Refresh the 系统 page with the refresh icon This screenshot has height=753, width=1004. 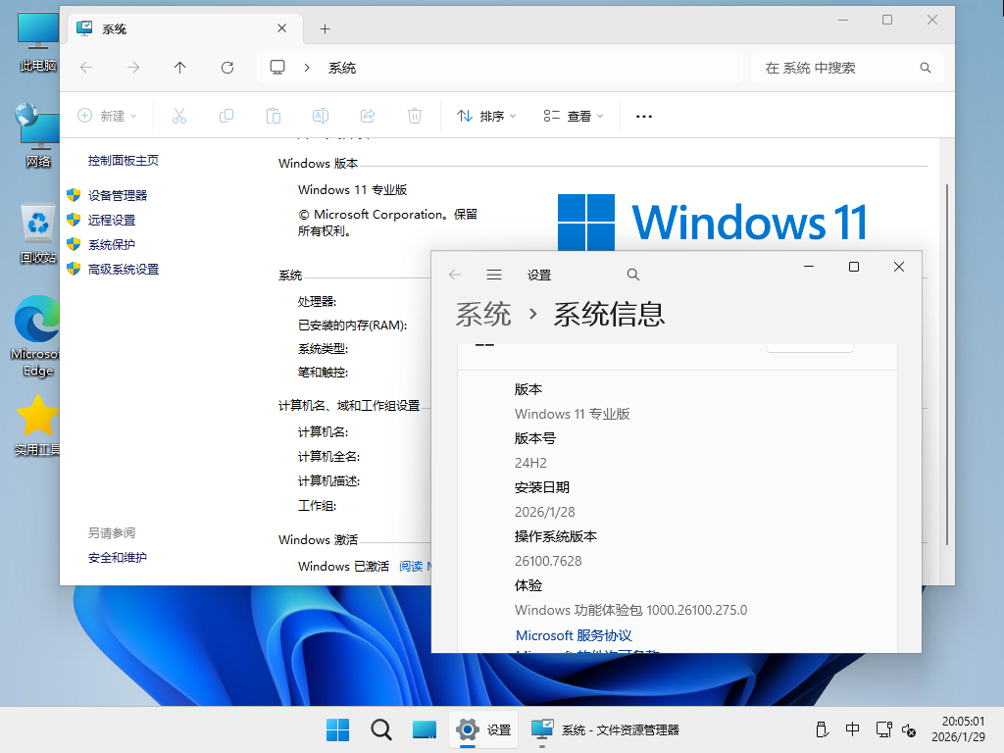coord(226,68)
